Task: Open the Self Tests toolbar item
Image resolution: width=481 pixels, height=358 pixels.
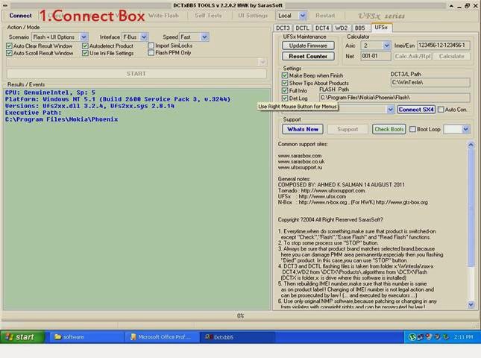Action: click(x=208, y=16)
